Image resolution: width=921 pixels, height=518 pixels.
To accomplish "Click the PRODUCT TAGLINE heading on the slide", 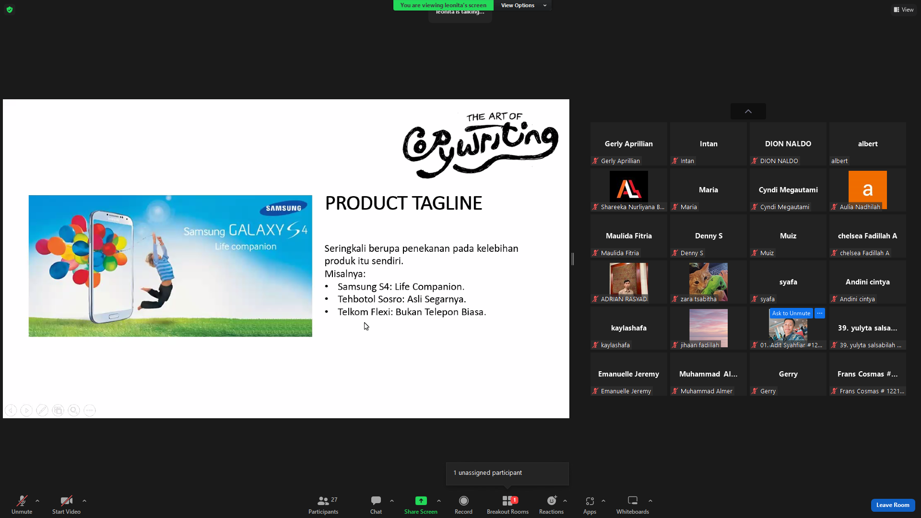I will pyautogui.click(x=403, y=203).
